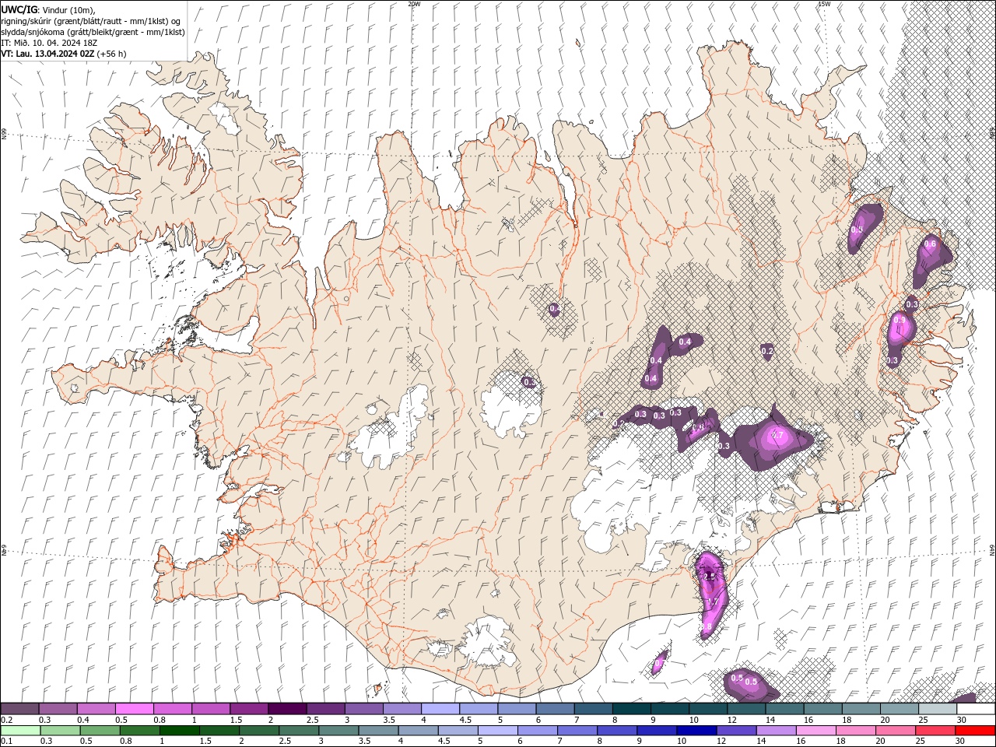
Task: Click the '0.6' snowfall value on the map
Action: [930, 244]
